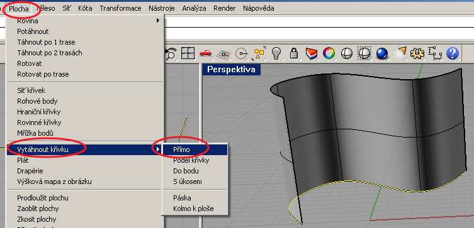Click the shaded sphere viewport icon
This screenshot has height=228, width=474.
point(347,53)
